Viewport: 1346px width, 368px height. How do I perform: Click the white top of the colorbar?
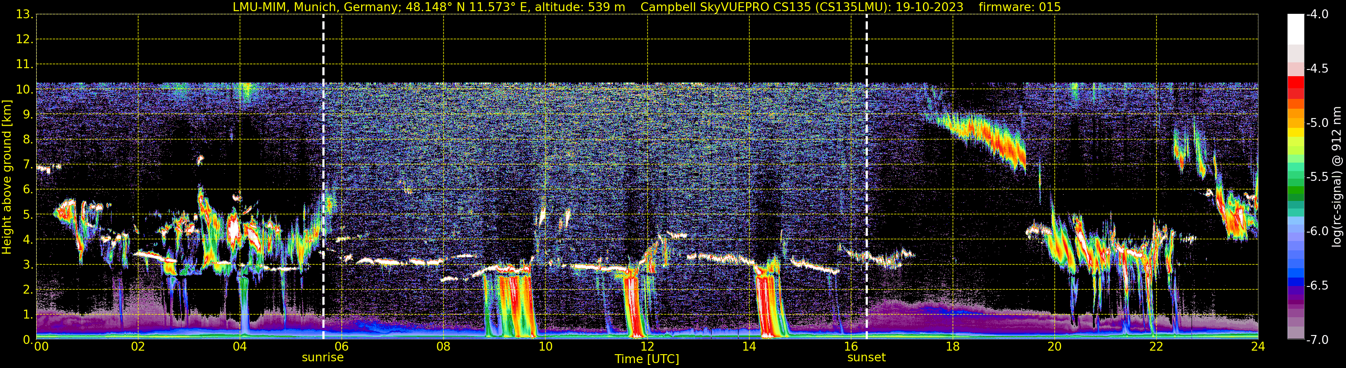tap(1296, 29)
